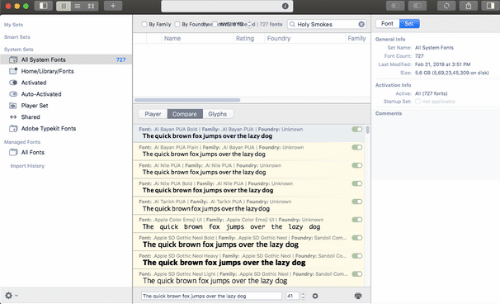Viewport: 500px width, 304px height.
Task: Click the horizontal scrollbar under font list
Action: click(187, 100)
